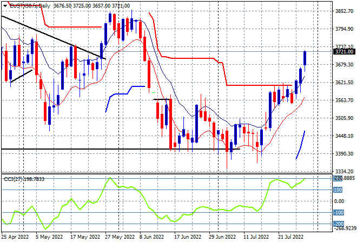Select the black horizontal support line near 3400
This screenshot has height=243, width=357.
pyautogui.click(x=121, y=149)
